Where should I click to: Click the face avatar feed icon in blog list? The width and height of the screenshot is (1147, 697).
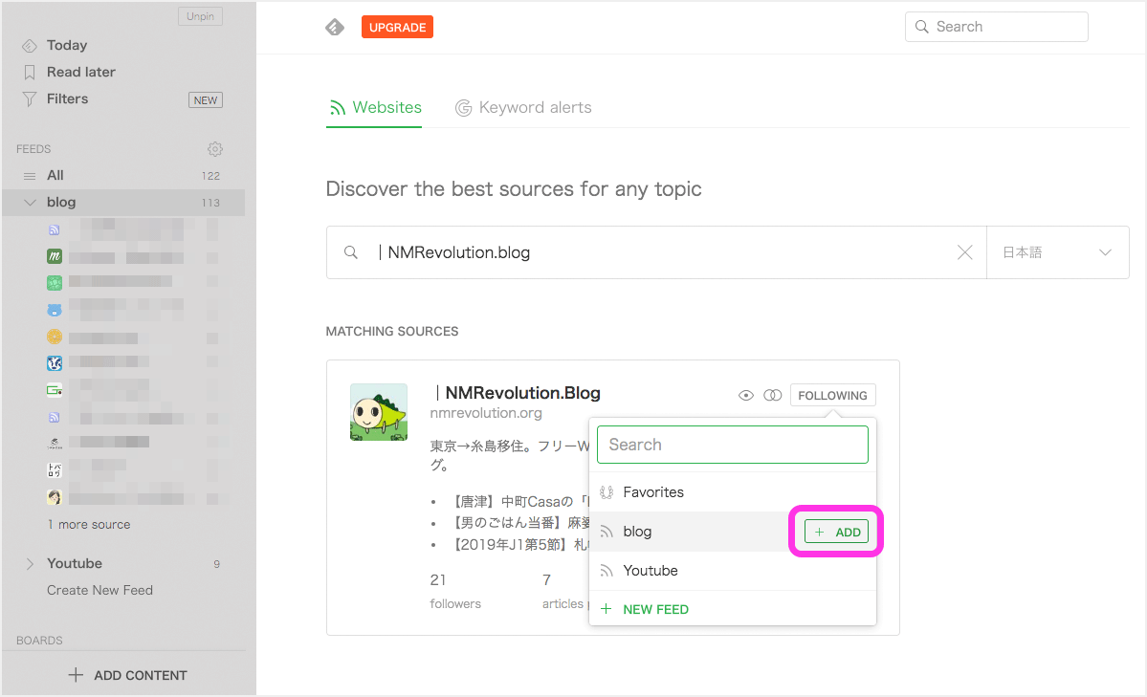click(55, 497)
